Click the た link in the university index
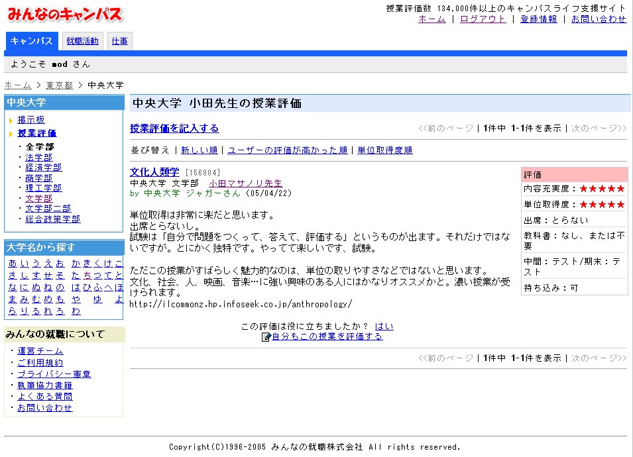Screen dimensions: 633x457 76,276
